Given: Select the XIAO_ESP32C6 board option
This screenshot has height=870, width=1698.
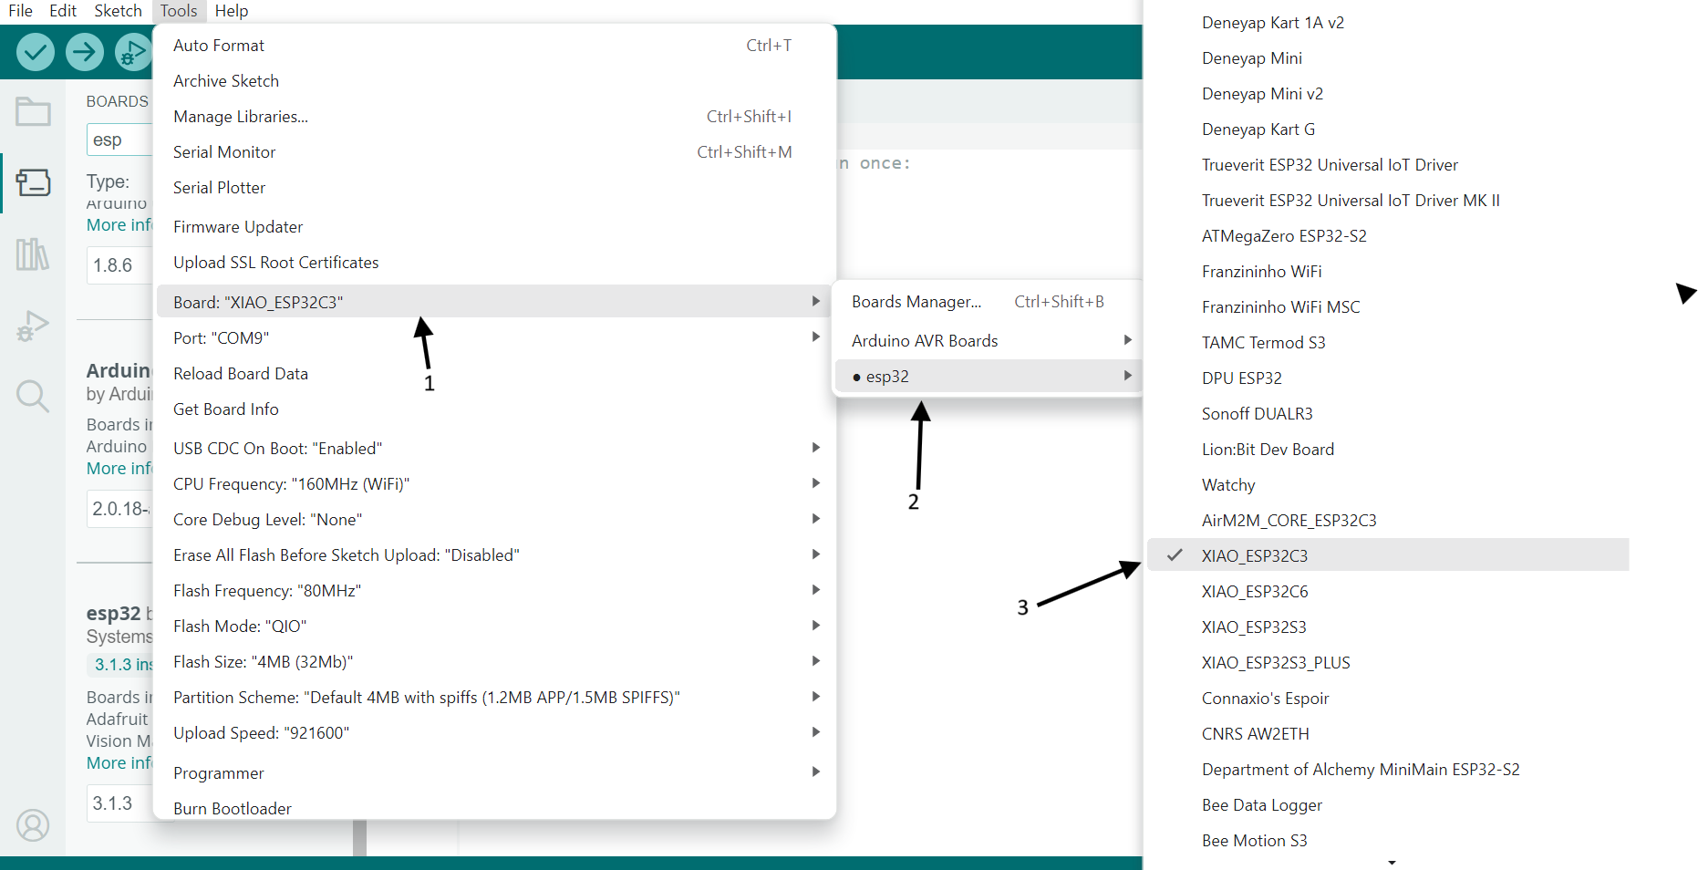Looking at the screenshot, I should [1254, 591].
